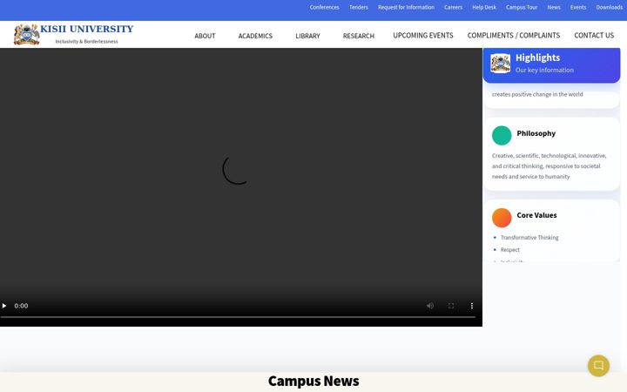Open video more options menu
This screenshot has height=392, width=627.
472,306
